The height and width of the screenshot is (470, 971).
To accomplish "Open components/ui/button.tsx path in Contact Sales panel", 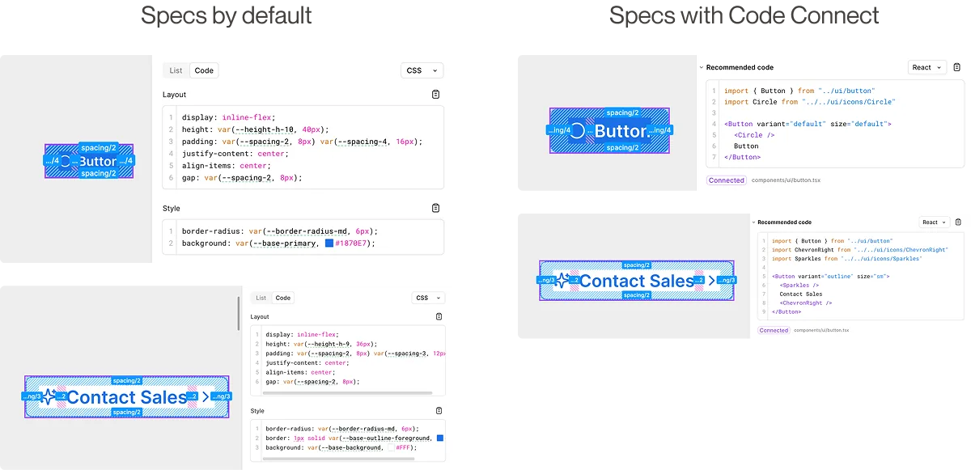I will [x=820, y=330].
